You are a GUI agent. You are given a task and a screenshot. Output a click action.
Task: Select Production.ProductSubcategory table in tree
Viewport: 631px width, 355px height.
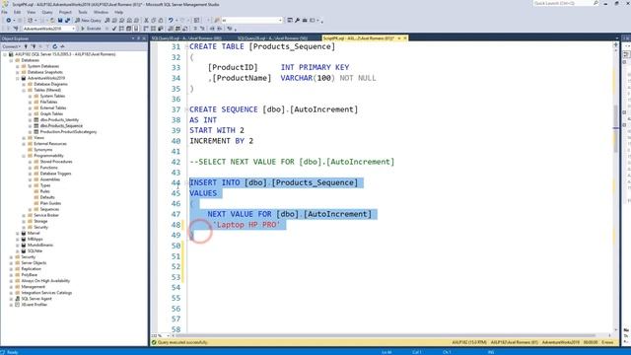click(x=68, y=131)
